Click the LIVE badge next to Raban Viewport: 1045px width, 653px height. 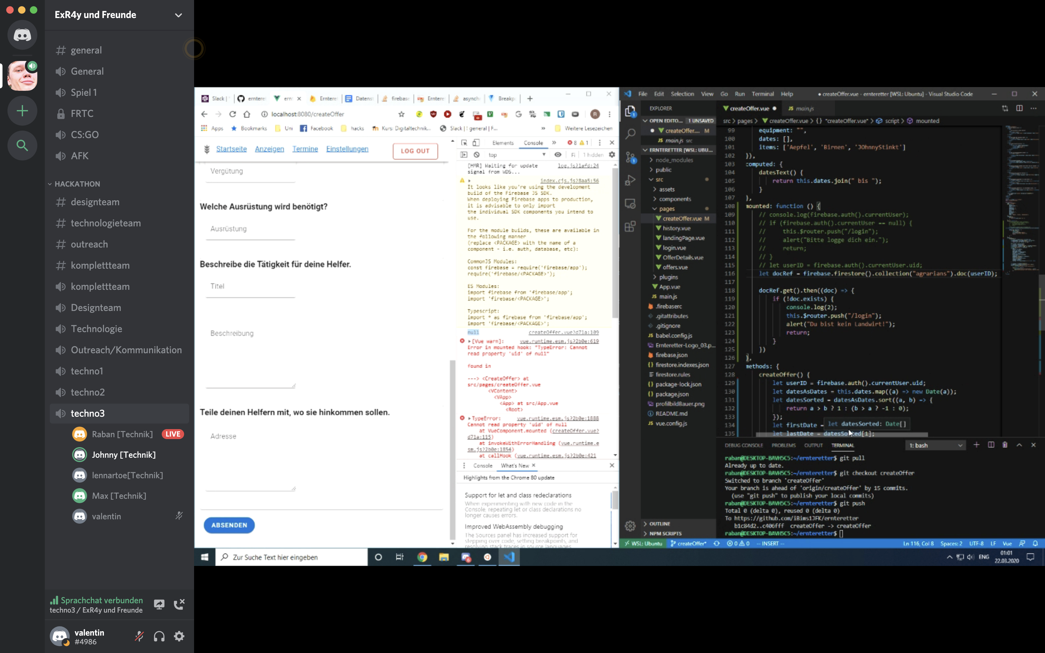click(x=173, y=434)
